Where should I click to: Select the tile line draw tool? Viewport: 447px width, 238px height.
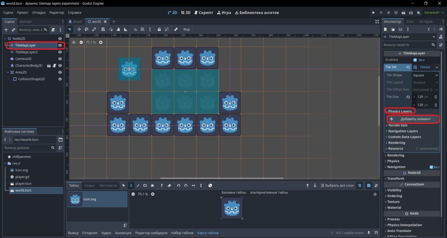tap(138, 185)
